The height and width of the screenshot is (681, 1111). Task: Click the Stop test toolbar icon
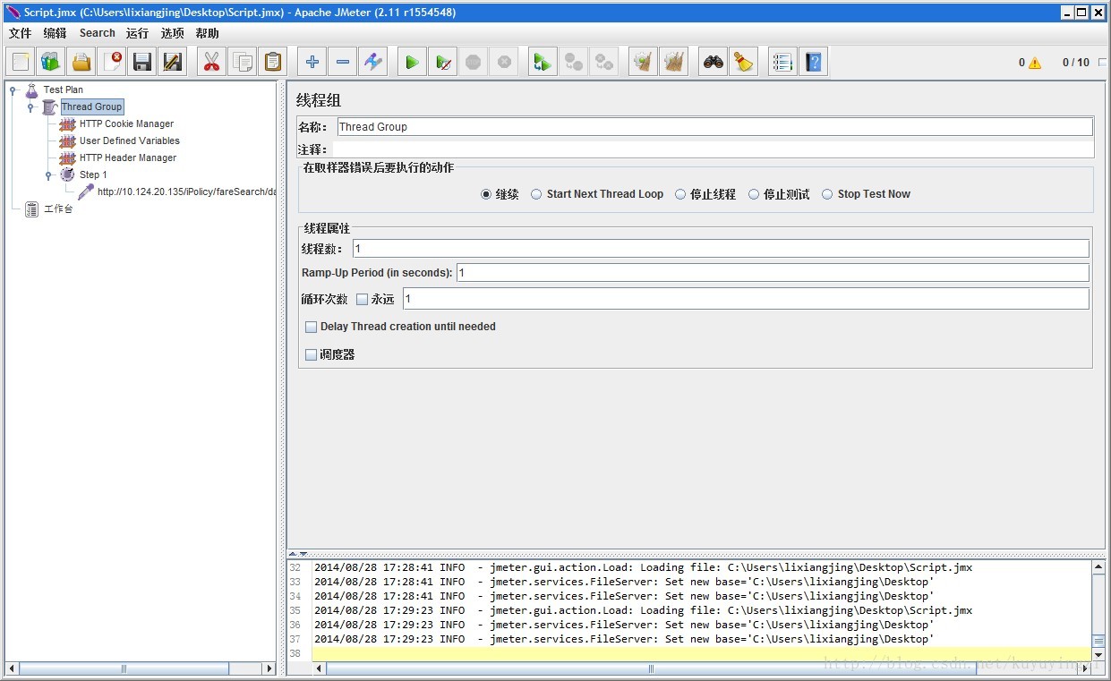pyautogui.click(x=474, y=62)
